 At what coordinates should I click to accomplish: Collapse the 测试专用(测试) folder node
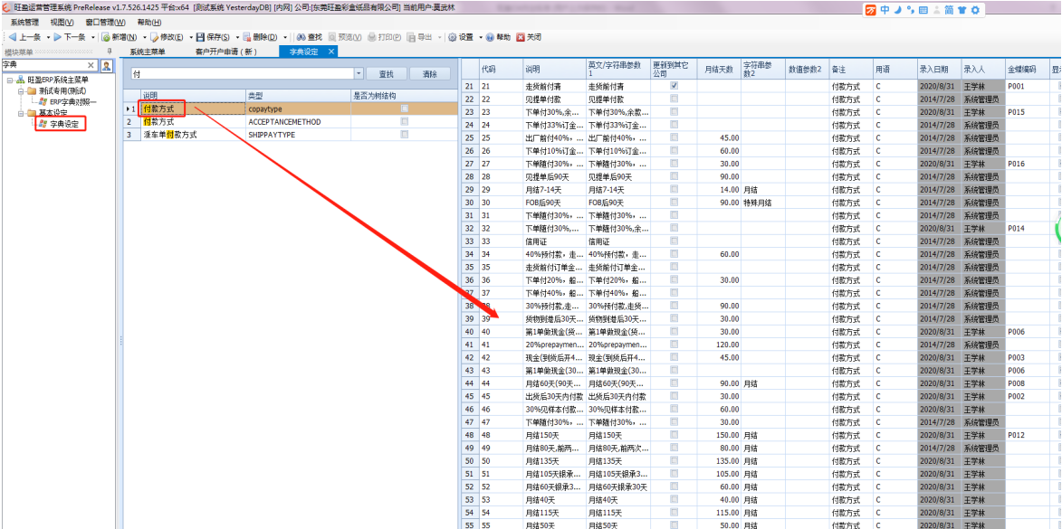click(21, 90)
